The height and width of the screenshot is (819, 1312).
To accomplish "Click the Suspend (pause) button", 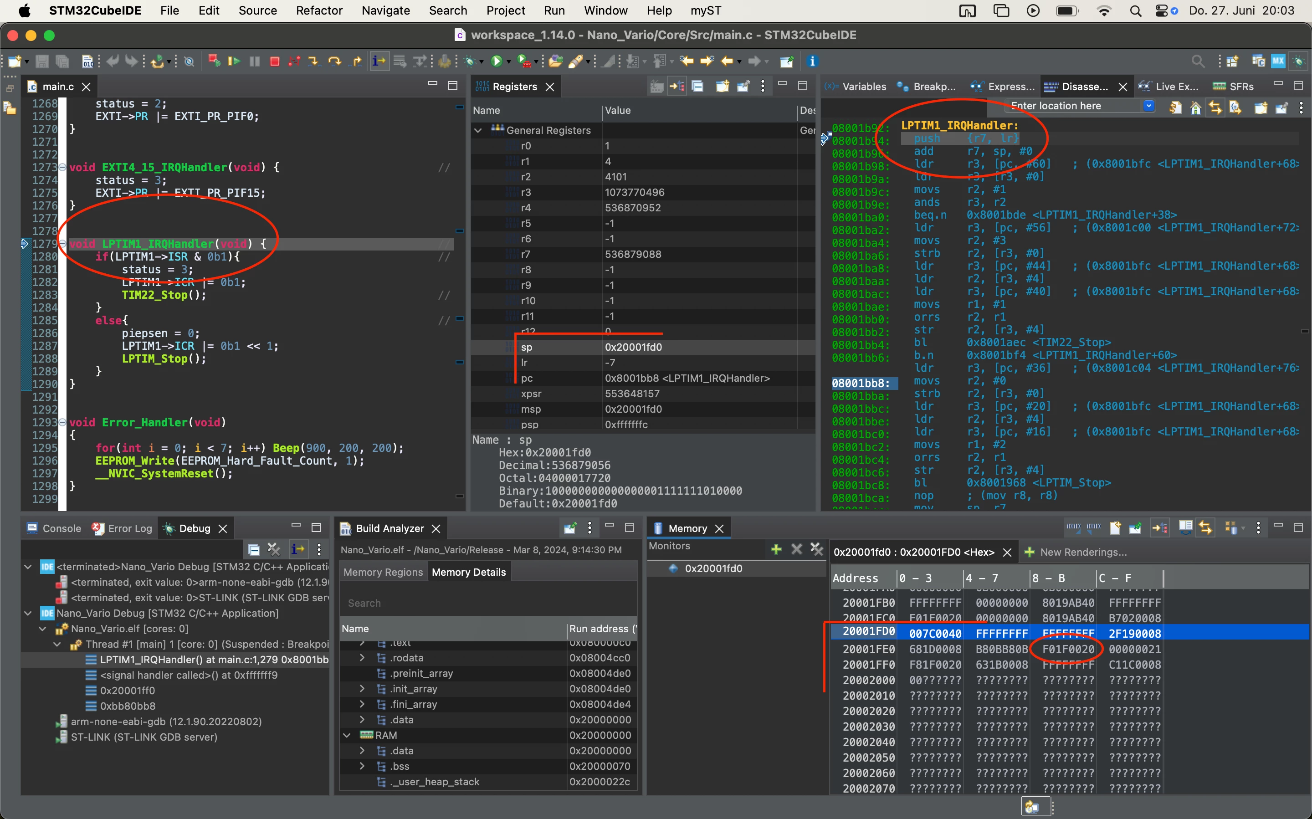I will click(x=254, y=61).
